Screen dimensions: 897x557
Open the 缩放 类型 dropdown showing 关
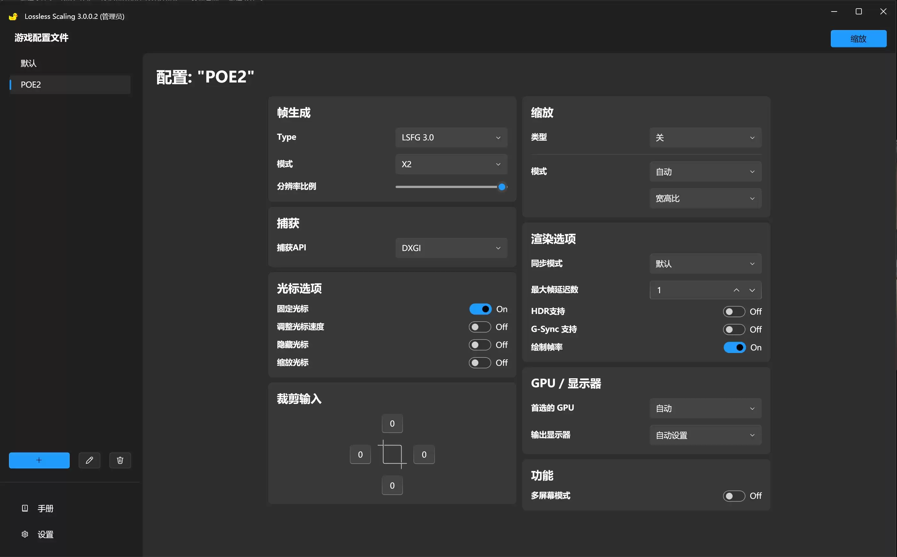(705, 137)
